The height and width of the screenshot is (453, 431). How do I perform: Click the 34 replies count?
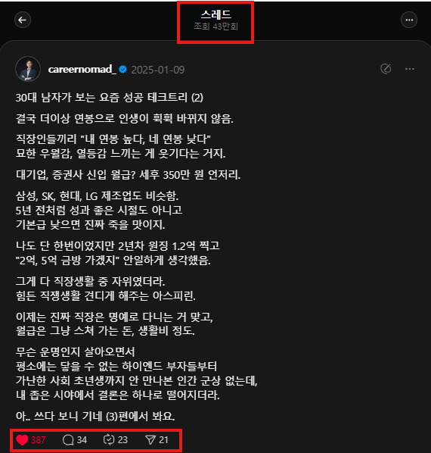pos(82,440)
